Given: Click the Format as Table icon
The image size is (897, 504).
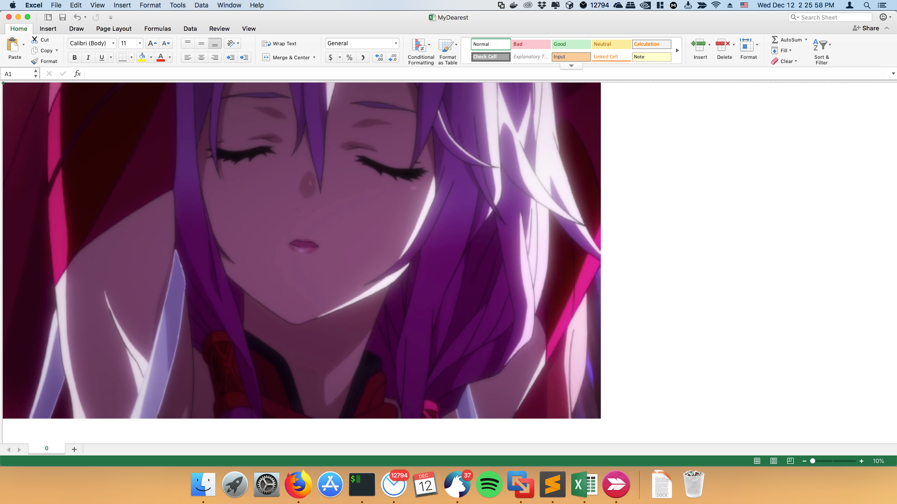Looking at the screenshot, I should pos(446,45).
